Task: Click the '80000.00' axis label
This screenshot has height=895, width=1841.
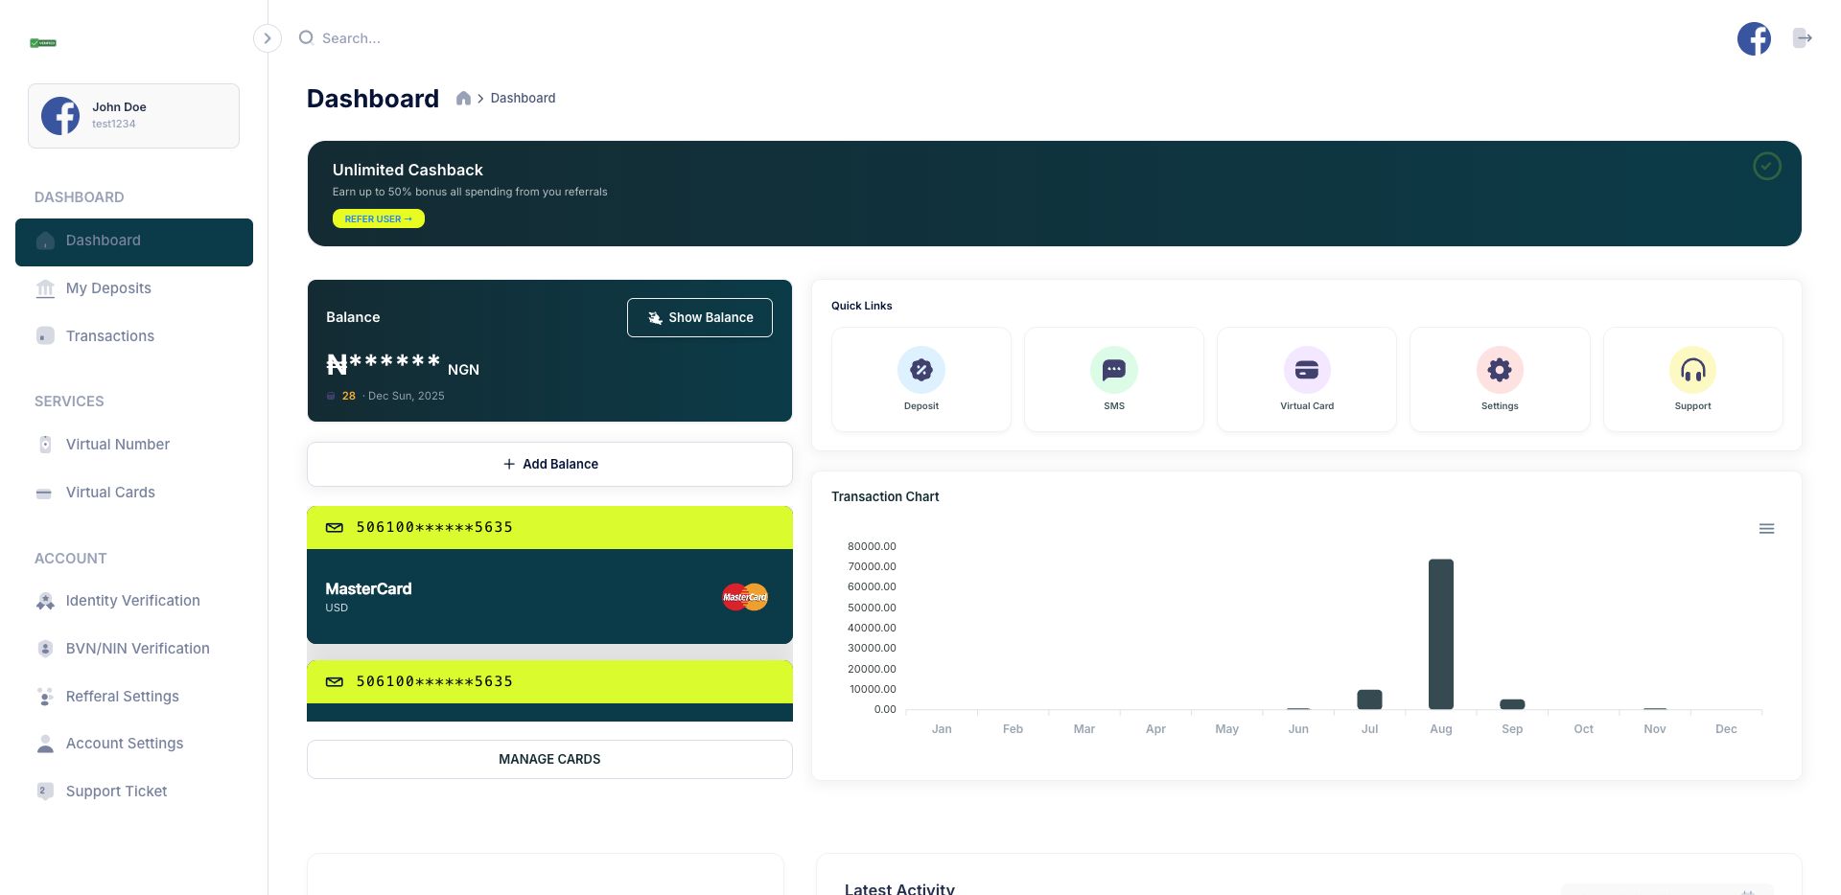Action: [x=872, y=546]
